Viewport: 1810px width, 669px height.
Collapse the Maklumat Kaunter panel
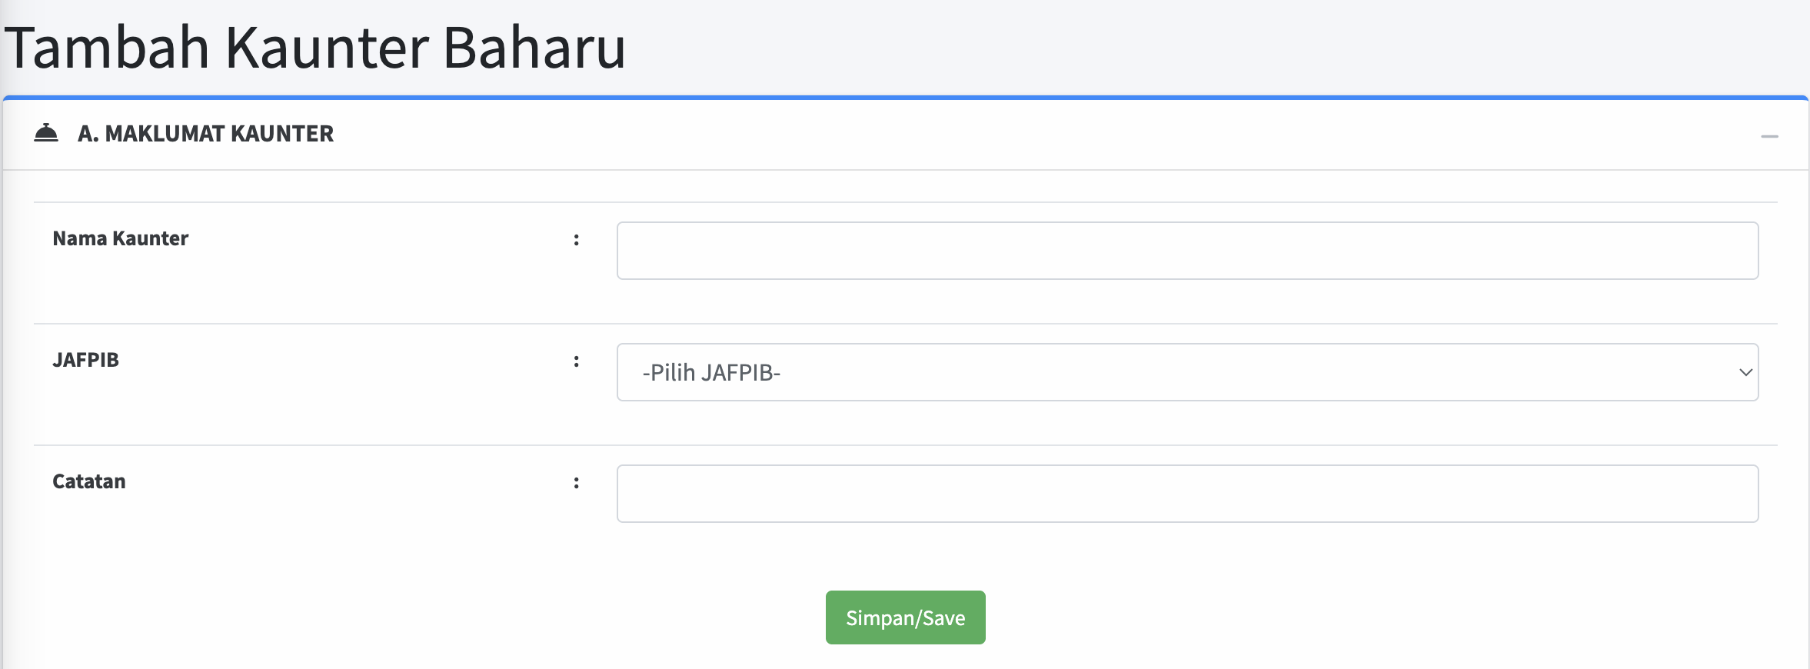click(x=1769, y=136)
